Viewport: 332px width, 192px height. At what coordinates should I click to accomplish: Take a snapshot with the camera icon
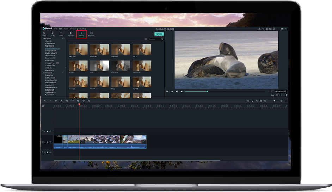click(277, 95)
